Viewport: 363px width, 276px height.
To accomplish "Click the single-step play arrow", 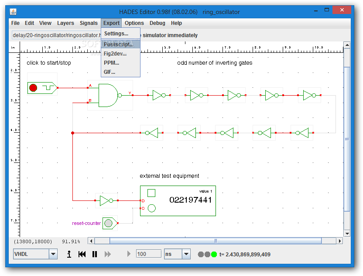I will [129, 254].
